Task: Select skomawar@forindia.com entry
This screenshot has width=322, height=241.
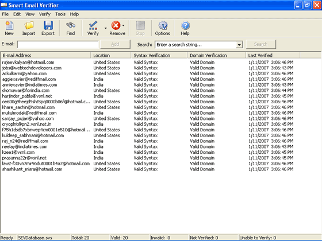Action: click(x=26, y=91)
